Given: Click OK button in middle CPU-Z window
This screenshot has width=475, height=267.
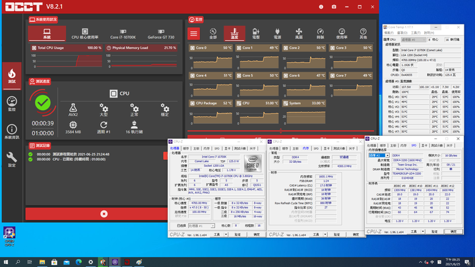Looking at the screenshot, I should pyautogui.click(x=356, y=235).
